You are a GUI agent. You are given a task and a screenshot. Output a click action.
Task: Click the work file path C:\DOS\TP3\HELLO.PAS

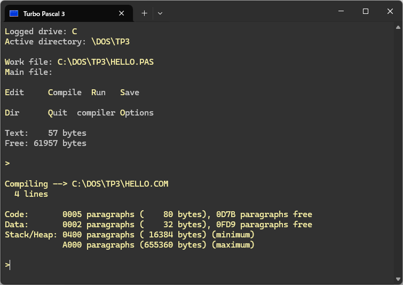[106, 62]
